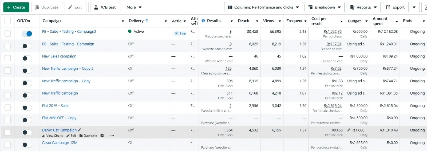
Task: Open the Reports dropdown menu
Action: (x=363, y=7)
